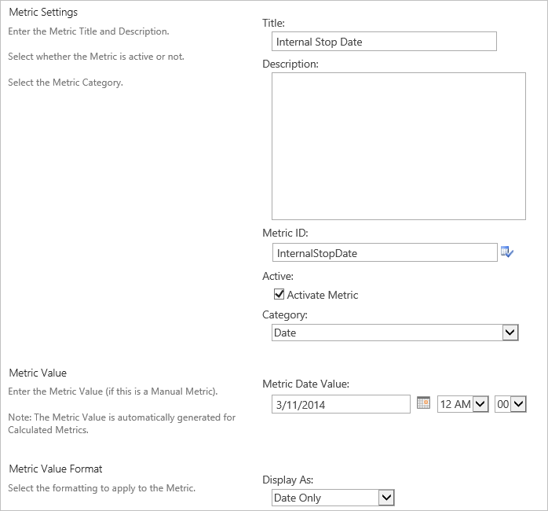The image size is (548, 511).
Task: Click the "Activate Metric" label text
Action: [x=323, y=295]
